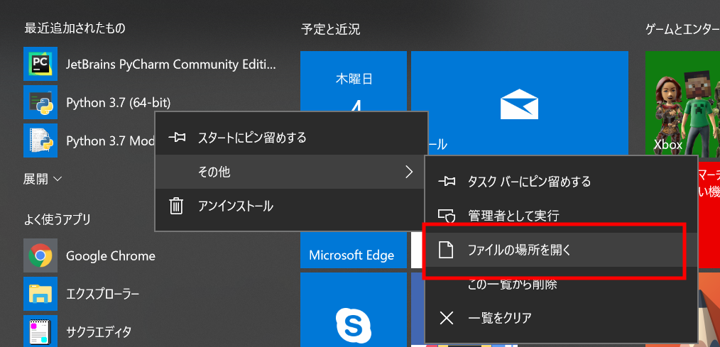This screenshot has height=347, width=720.
Task: Click the 最近追加されたもの heading
Action: [75, 28]
